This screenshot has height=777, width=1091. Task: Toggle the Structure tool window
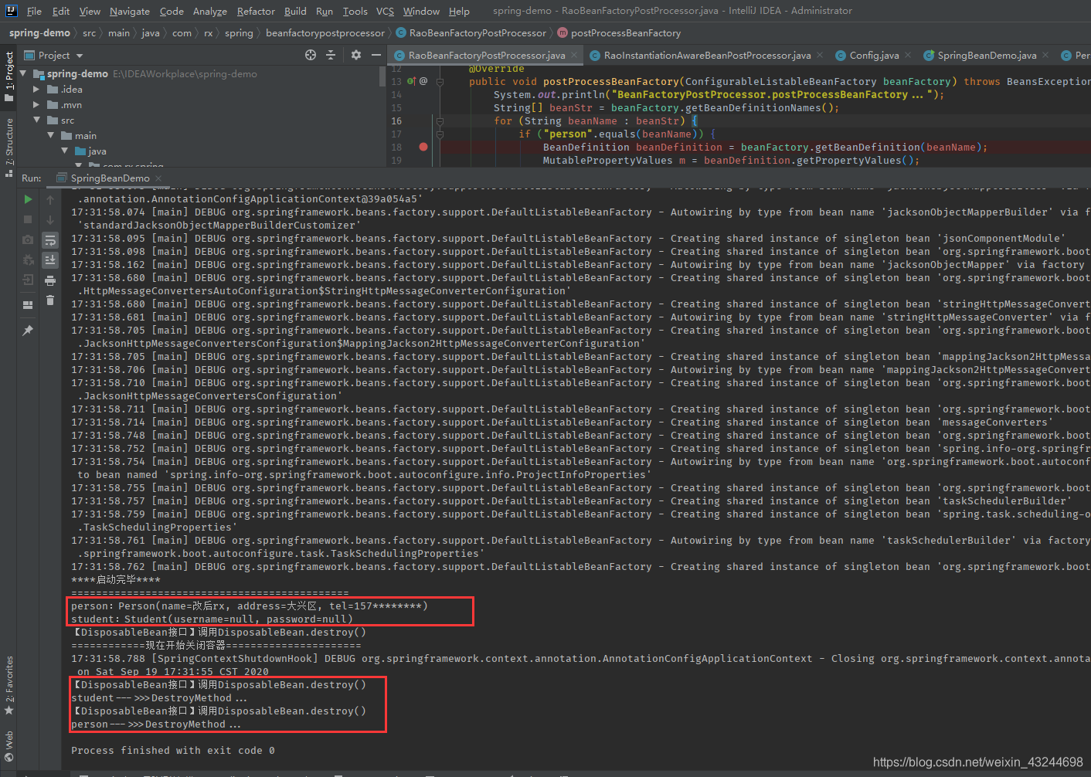pos(9,146)
